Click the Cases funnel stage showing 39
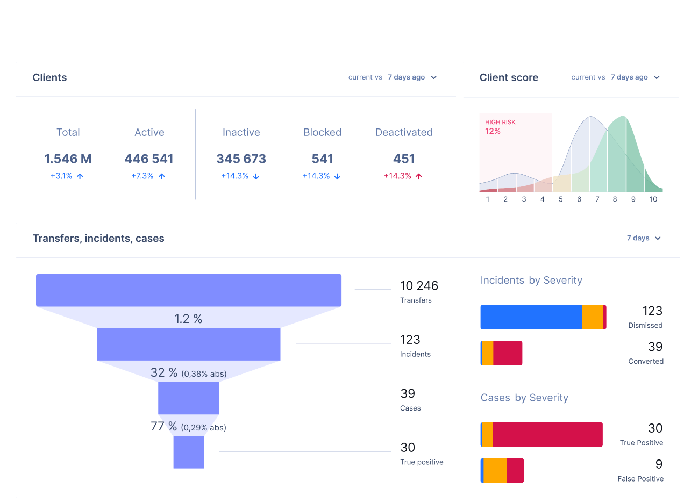The width and height of the screenshot is (684, 503). point(189,398)
